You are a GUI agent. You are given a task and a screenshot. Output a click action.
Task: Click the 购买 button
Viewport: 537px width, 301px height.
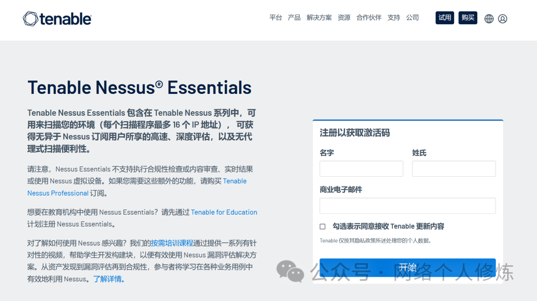(x=468, y=18)
